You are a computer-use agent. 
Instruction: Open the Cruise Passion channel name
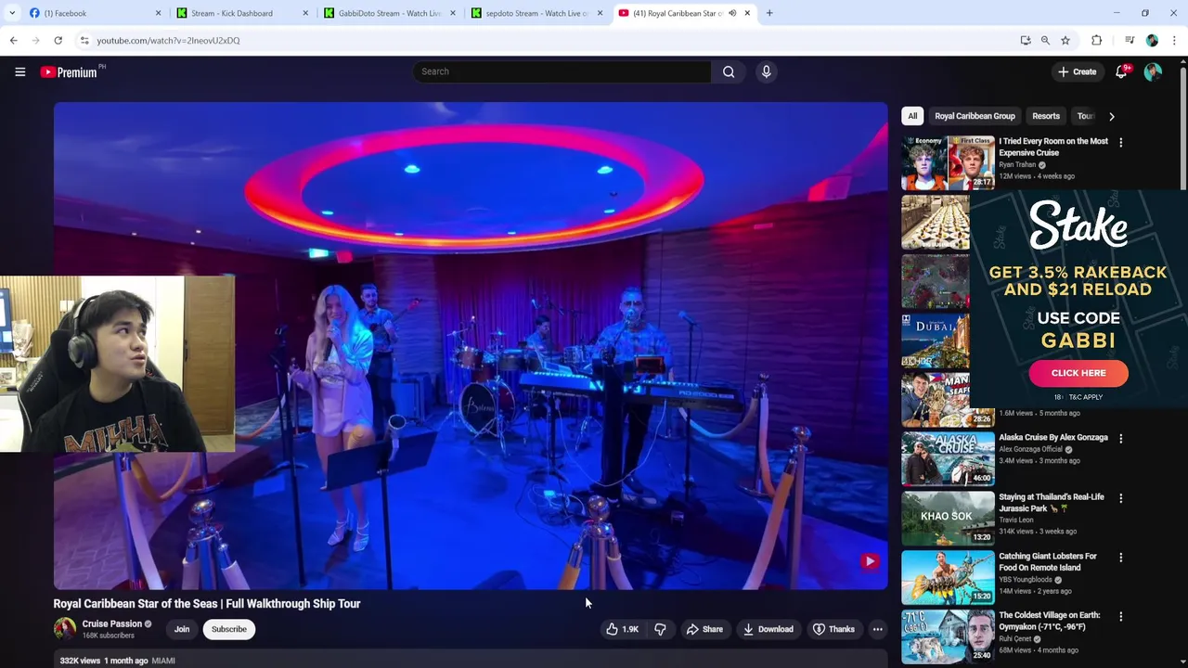(111, 623)
